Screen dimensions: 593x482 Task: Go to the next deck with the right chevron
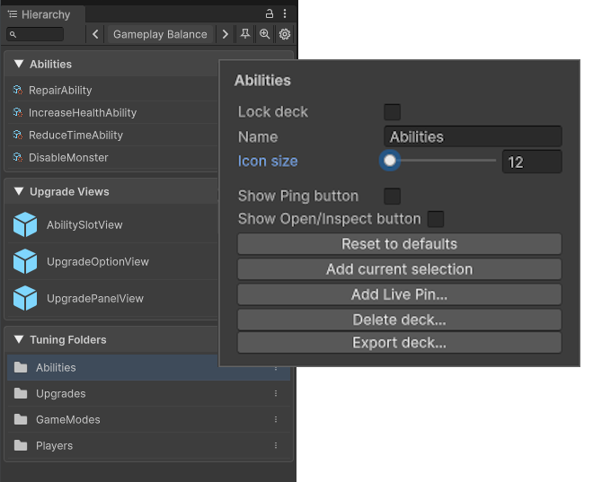click(225, 34)
